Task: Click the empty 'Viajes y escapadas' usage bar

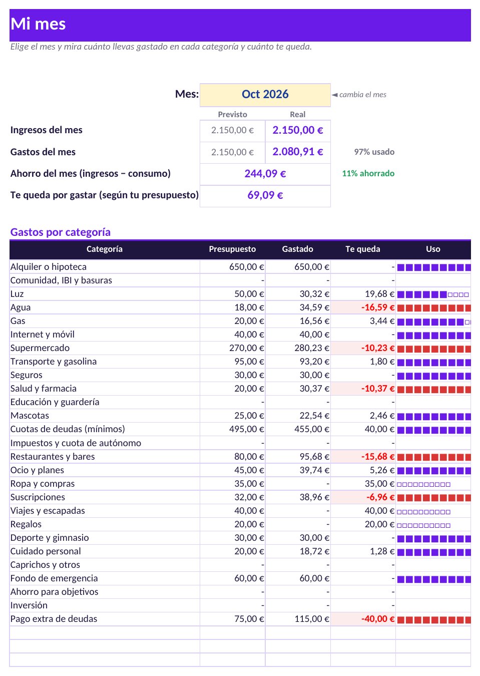Action: pyautogui.click(x=424, y=511)
